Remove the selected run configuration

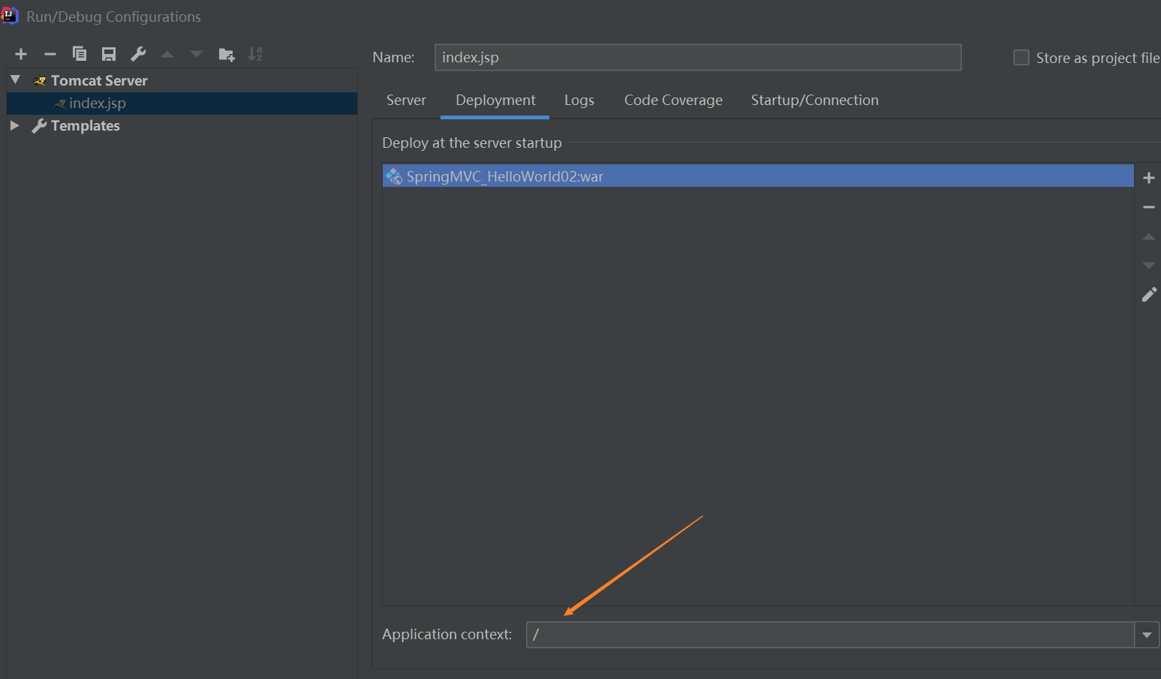tap(50, 54)
